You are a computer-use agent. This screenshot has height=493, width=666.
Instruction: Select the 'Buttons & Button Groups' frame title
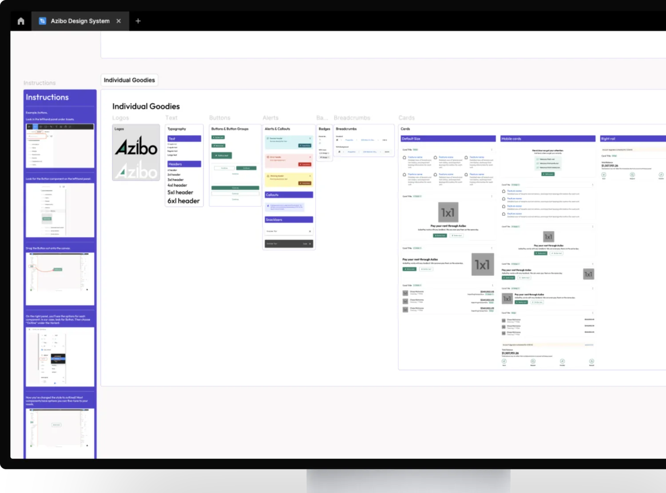coord(230,129)
